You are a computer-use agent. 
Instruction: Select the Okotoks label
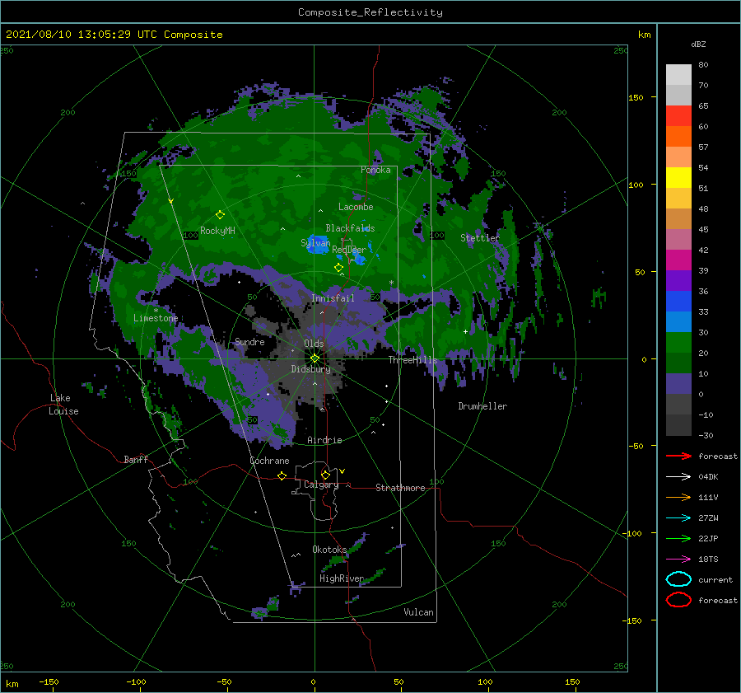[x=329, y=549]
